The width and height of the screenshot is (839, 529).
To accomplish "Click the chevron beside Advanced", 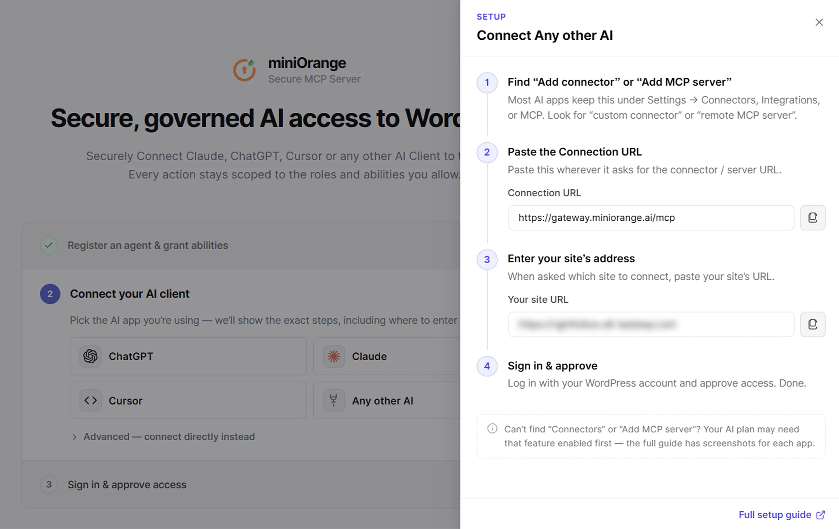I will point(74,437).
